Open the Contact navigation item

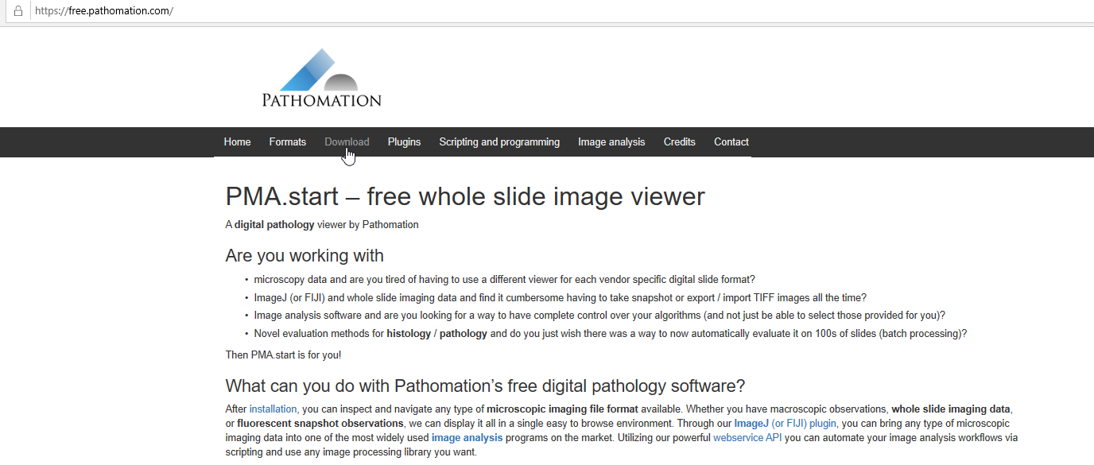coord(731,142)
